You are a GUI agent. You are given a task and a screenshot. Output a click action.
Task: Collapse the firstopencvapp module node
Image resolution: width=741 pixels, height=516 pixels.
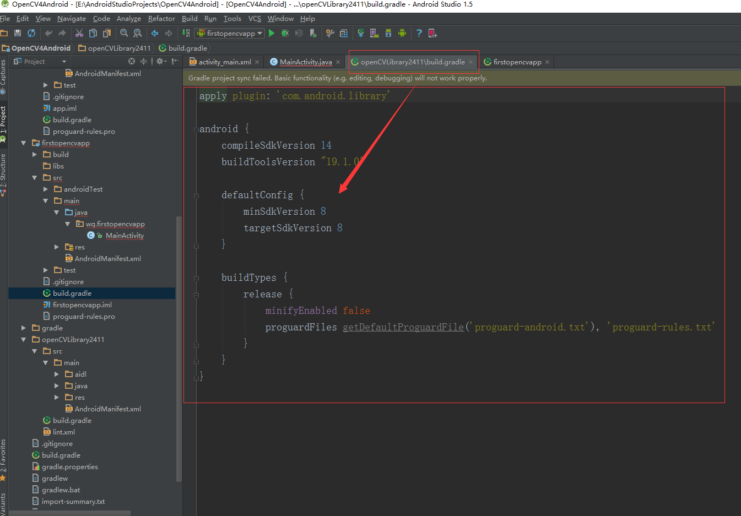pos(24,143)
